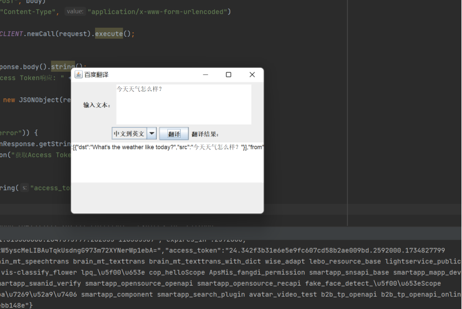Image resolution: width=462 pixels, height=309 pixels.
Task: Open the 中文到英文 language dropdown
Action: point(134,133)
